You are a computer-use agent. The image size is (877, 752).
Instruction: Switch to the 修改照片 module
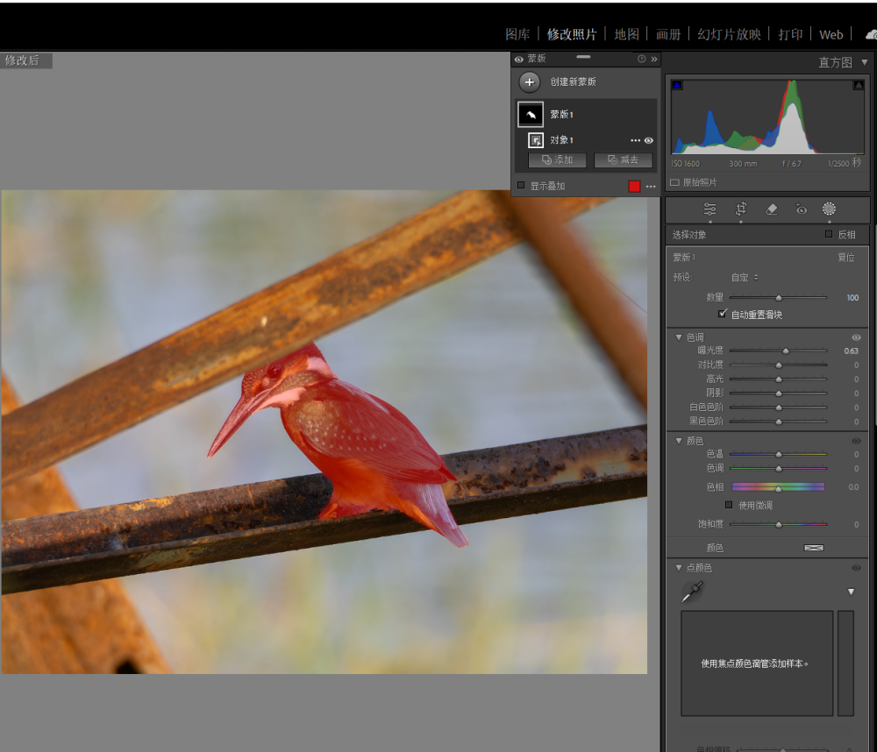coord(572,35)
